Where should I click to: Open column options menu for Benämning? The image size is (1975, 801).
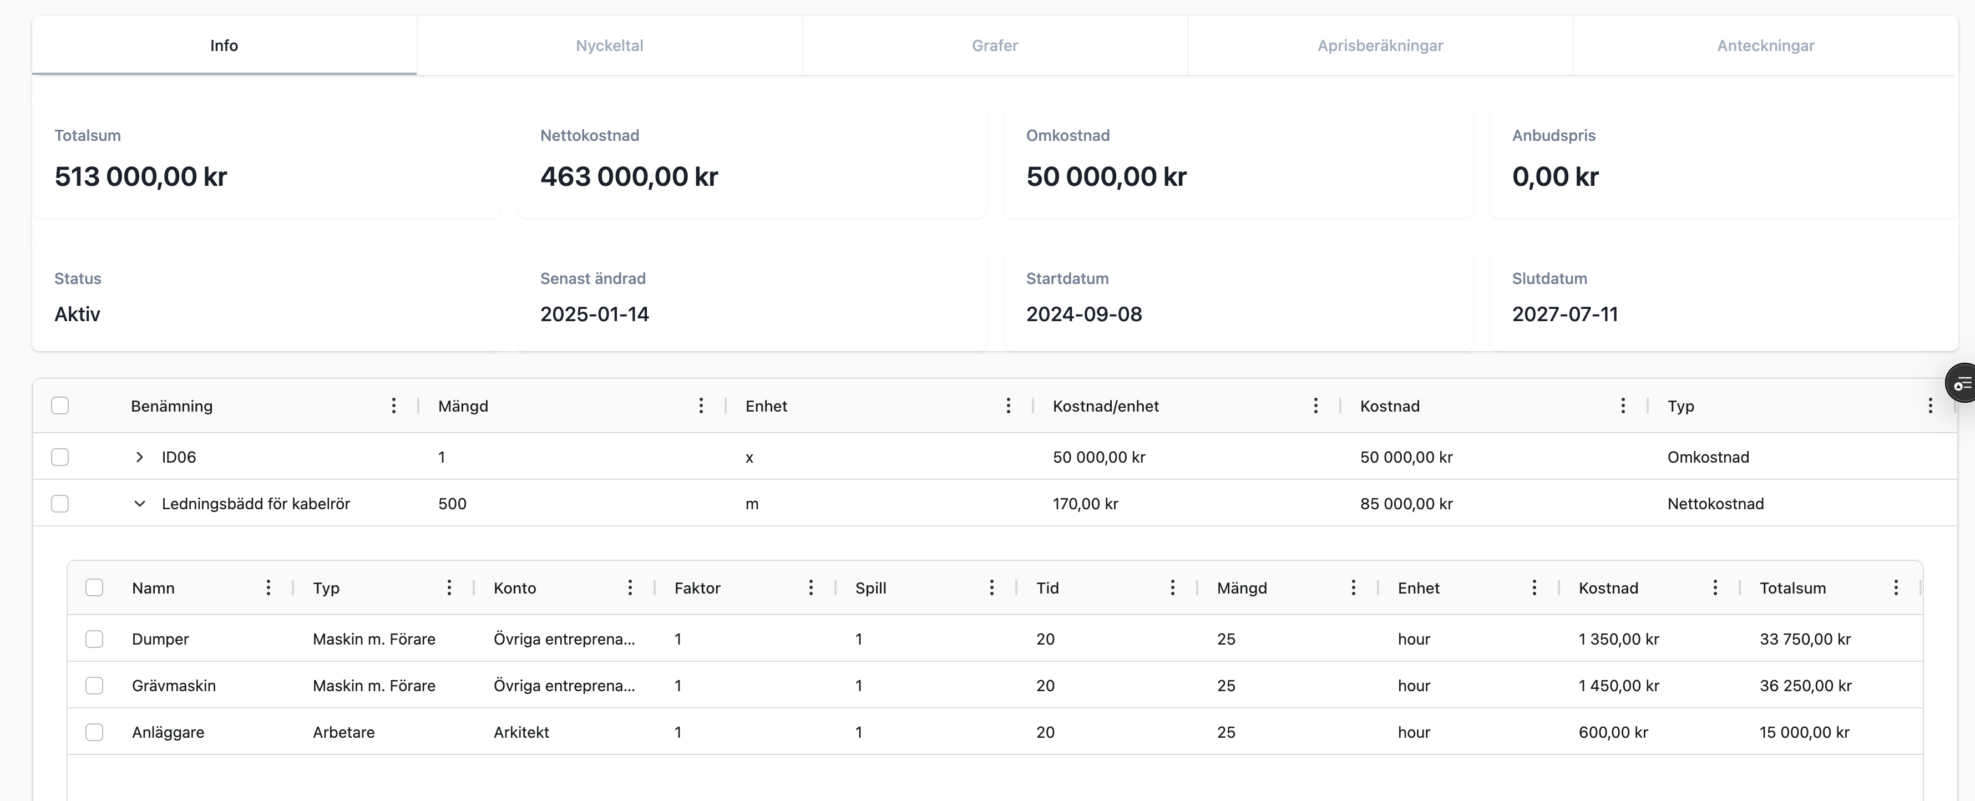[393, 405]
